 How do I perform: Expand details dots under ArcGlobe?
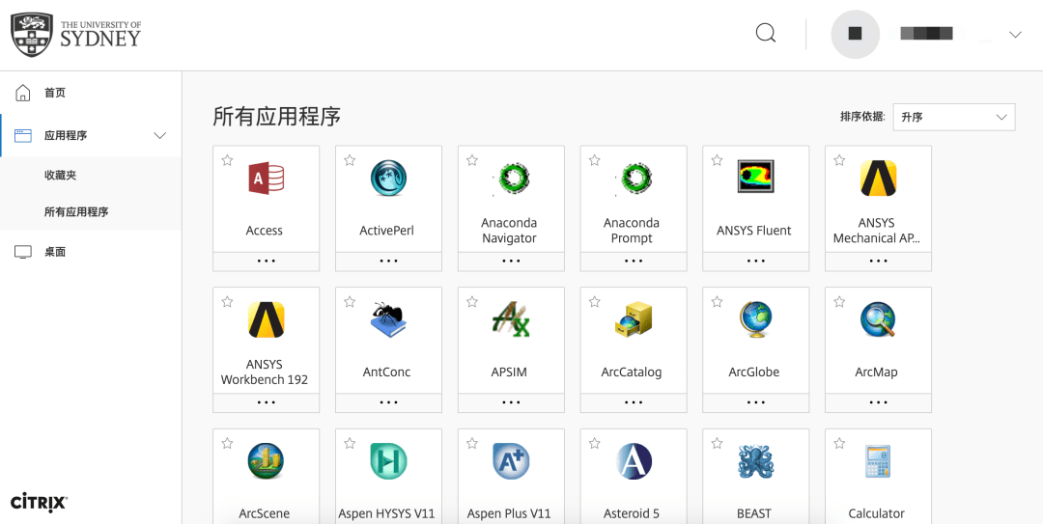755,403
